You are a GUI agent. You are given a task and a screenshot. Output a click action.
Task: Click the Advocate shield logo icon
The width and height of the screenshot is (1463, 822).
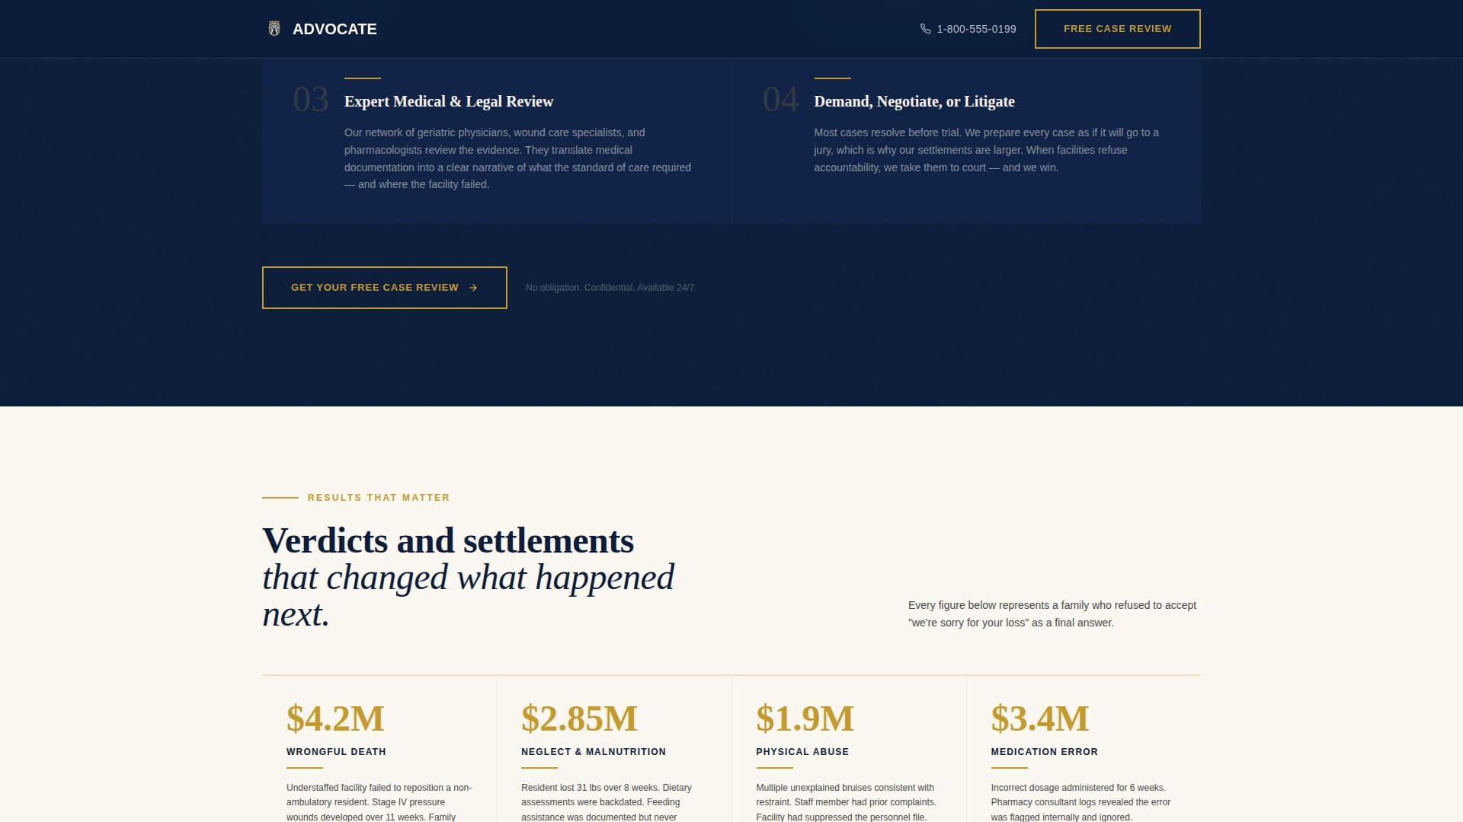[274, 29]
